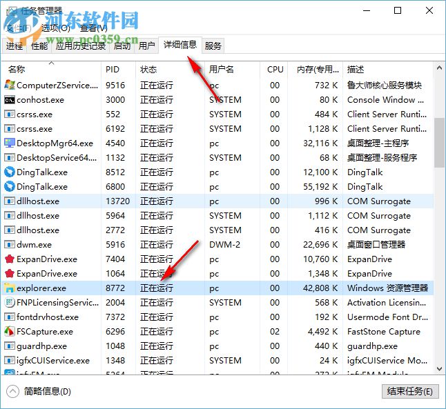Sort by the 用户名 column header

pyautogui.click(x=232, y=69)
